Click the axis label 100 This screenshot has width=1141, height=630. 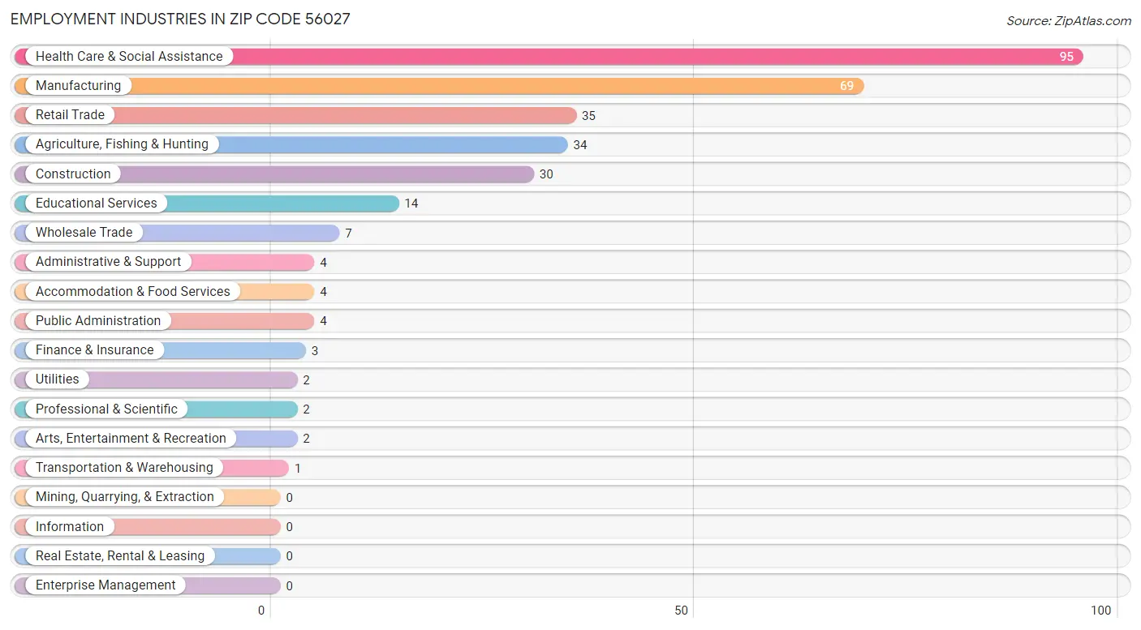tap(1101, 611)
